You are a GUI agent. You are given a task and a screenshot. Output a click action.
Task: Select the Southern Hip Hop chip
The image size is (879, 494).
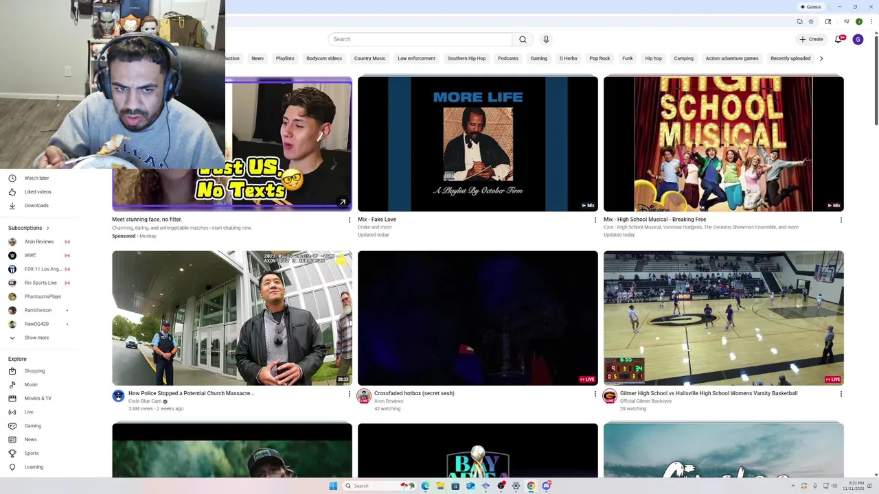tap(466, 58)
